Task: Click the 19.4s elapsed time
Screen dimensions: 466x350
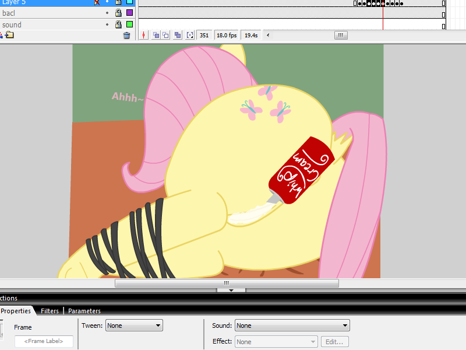Action: point(251,36)
